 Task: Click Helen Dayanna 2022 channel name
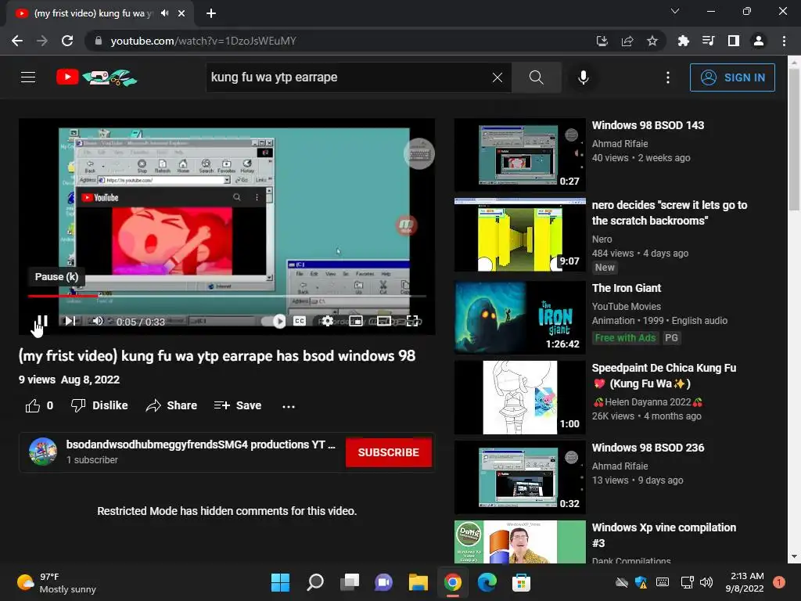(648, 402)
